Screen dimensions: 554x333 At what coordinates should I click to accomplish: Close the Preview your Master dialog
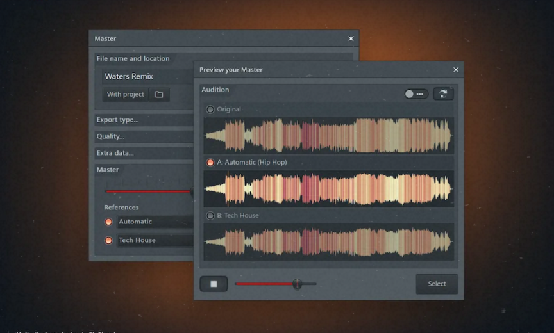[456, 70]
